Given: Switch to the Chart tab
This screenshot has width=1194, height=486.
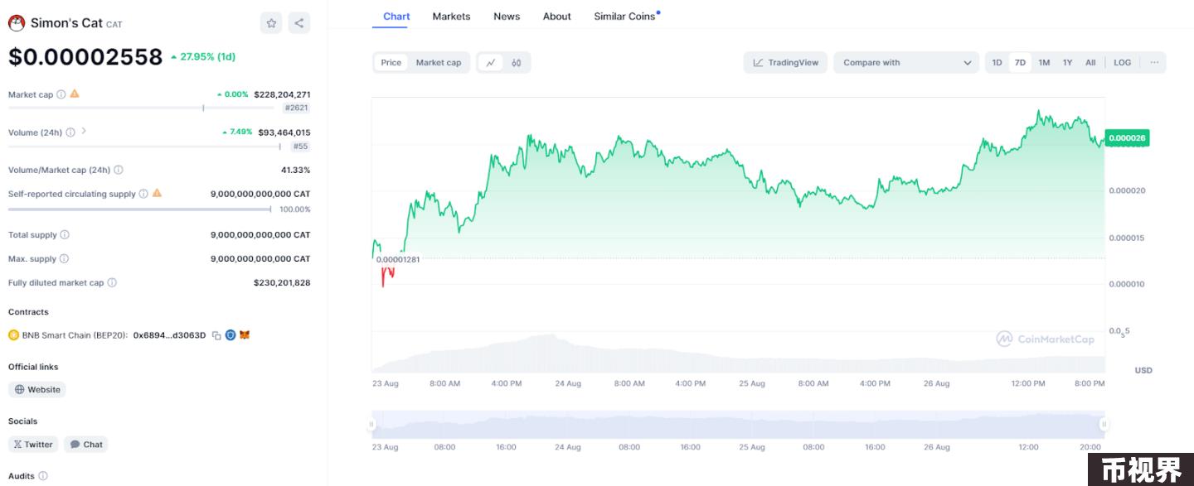Looking at the screenshot, I should point(396,17).
